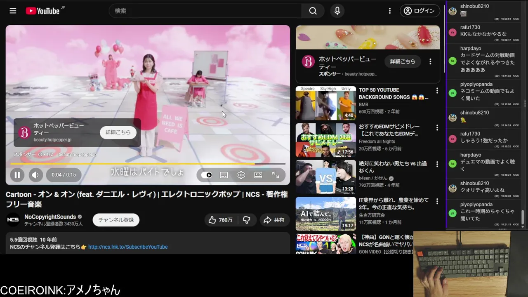Open the おすすめEDMサビメドレー video title
Screen dimensions: 528x297
coord(389,130)
